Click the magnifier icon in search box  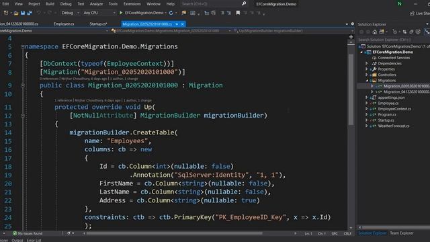244,4
